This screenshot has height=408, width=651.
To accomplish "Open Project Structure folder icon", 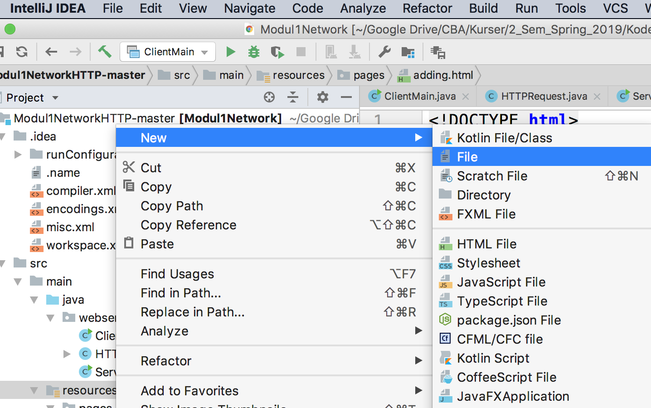I will (408, 52).
